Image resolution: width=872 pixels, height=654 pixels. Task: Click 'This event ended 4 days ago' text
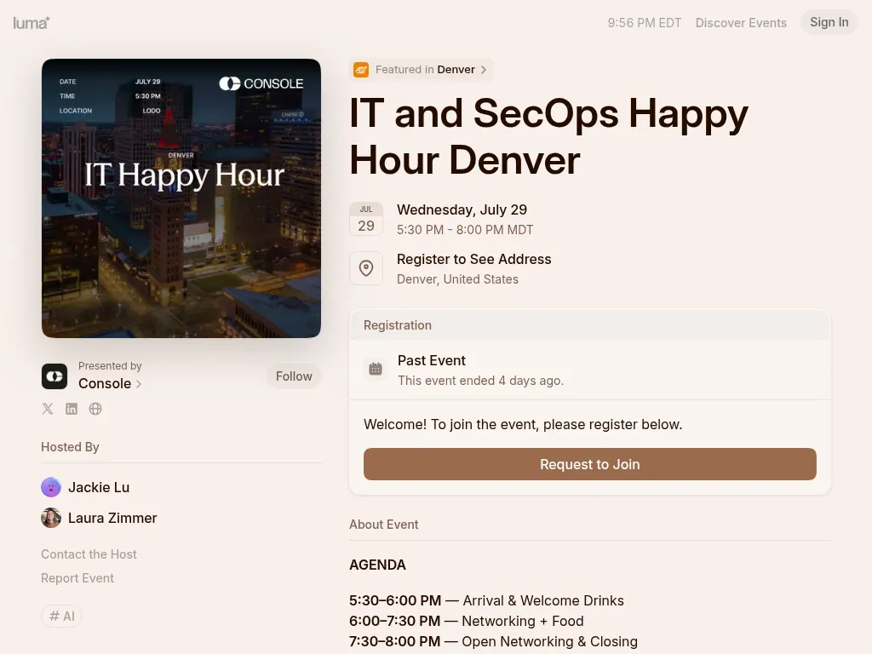click(480, 381)
